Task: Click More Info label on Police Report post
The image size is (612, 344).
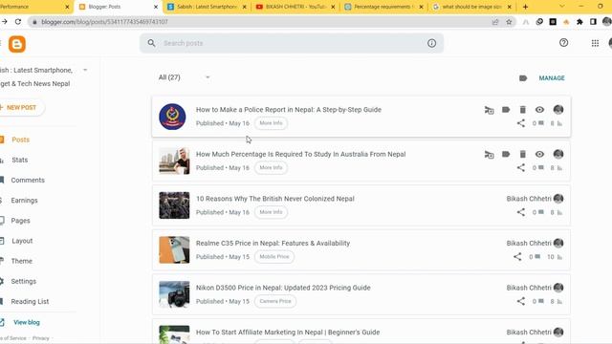Action: tap(271, 123)
